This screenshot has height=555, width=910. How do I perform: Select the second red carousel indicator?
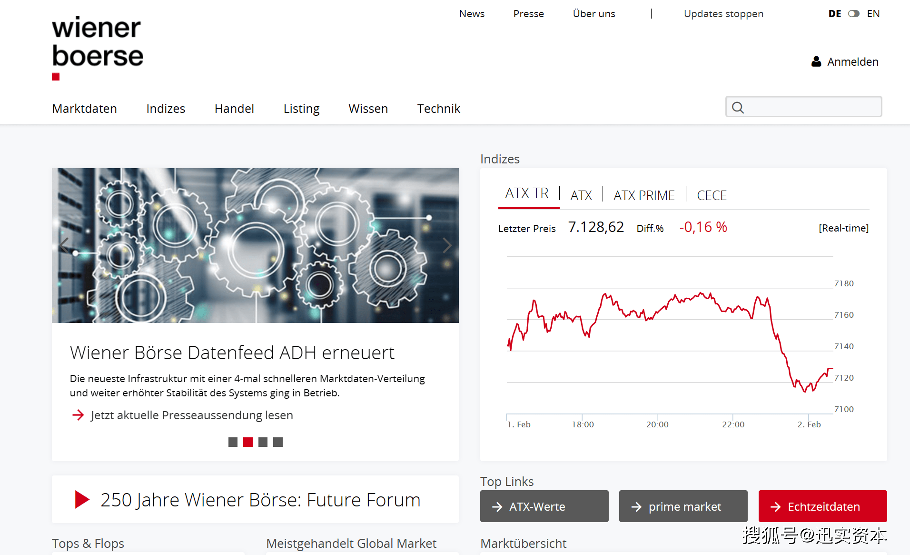[248, 442]
